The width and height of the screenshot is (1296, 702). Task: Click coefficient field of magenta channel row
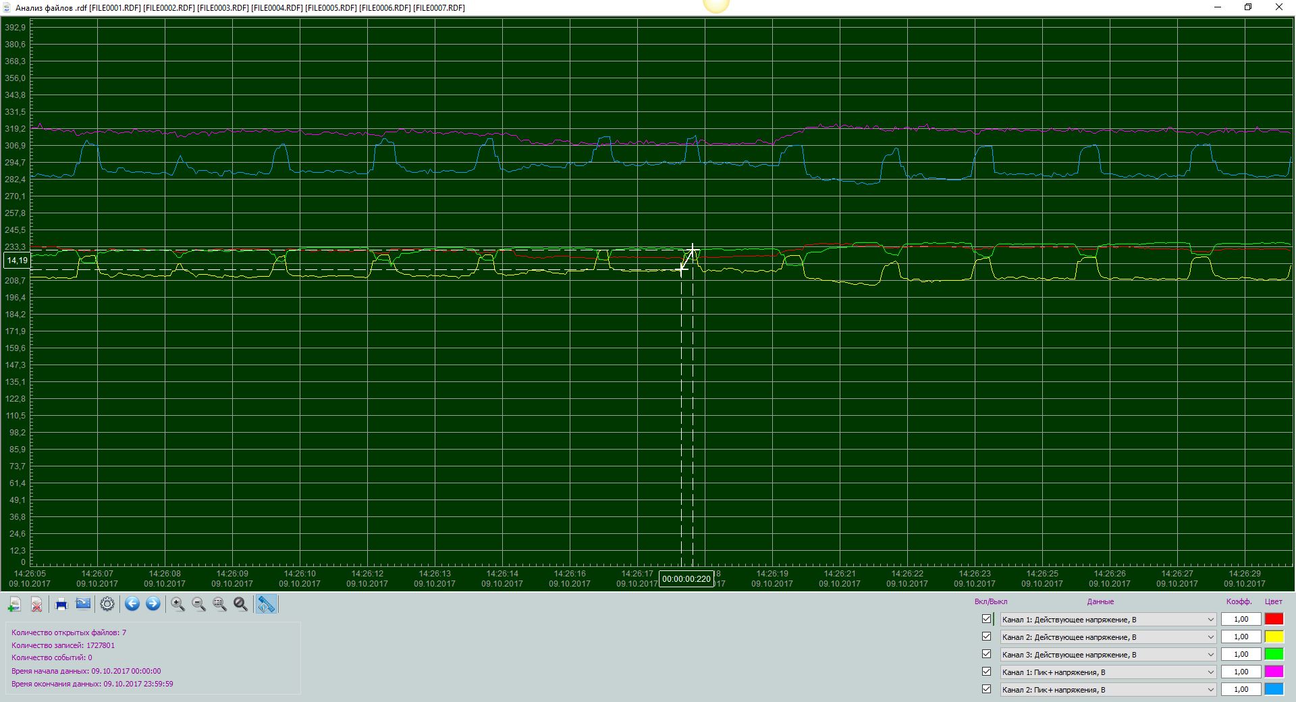click(x=1241, y=672)
